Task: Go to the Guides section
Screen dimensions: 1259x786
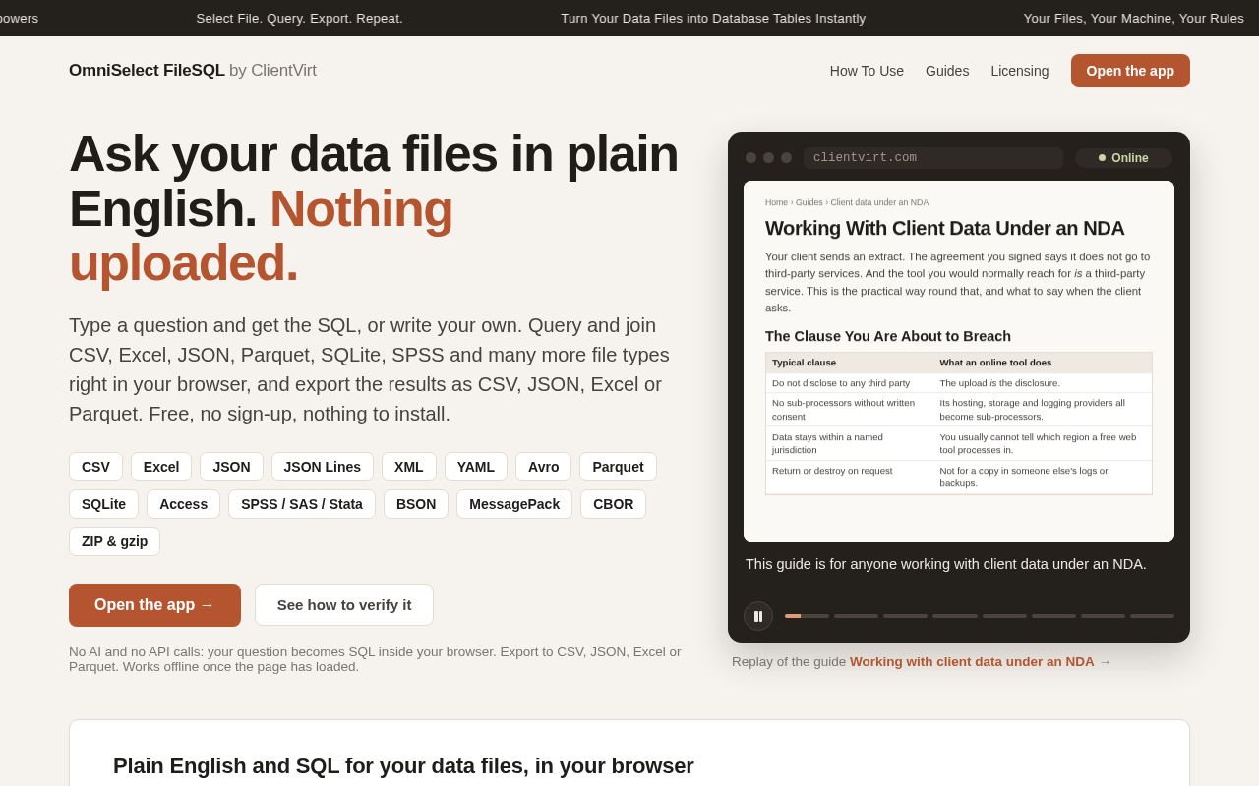Action: 947,71
